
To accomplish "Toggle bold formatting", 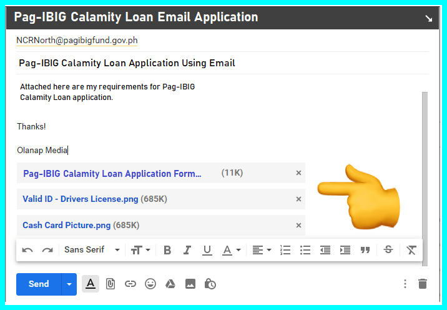I will [167, 251].
